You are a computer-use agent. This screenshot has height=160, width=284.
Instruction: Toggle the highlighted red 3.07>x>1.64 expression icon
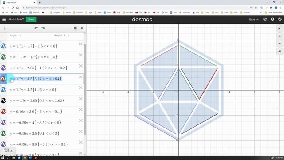click(4, 79)
